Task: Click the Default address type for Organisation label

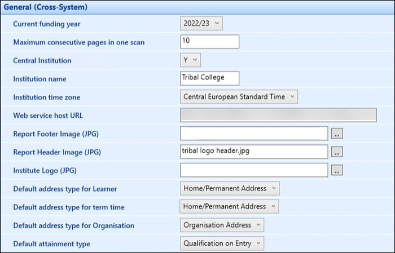Action: pos(73,225)
